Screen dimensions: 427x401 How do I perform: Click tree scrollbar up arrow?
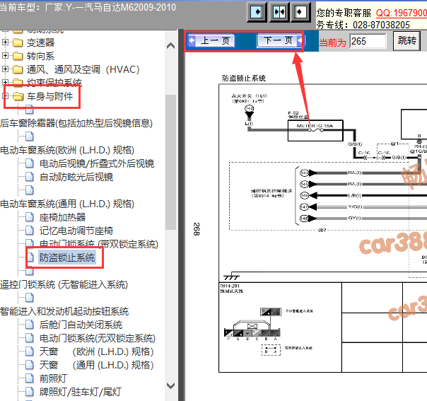click(171, 45)
